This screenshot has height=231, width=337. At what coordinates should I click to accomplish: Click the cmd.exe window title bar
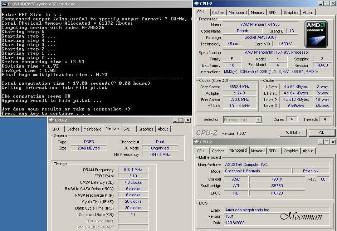point(96,4)
